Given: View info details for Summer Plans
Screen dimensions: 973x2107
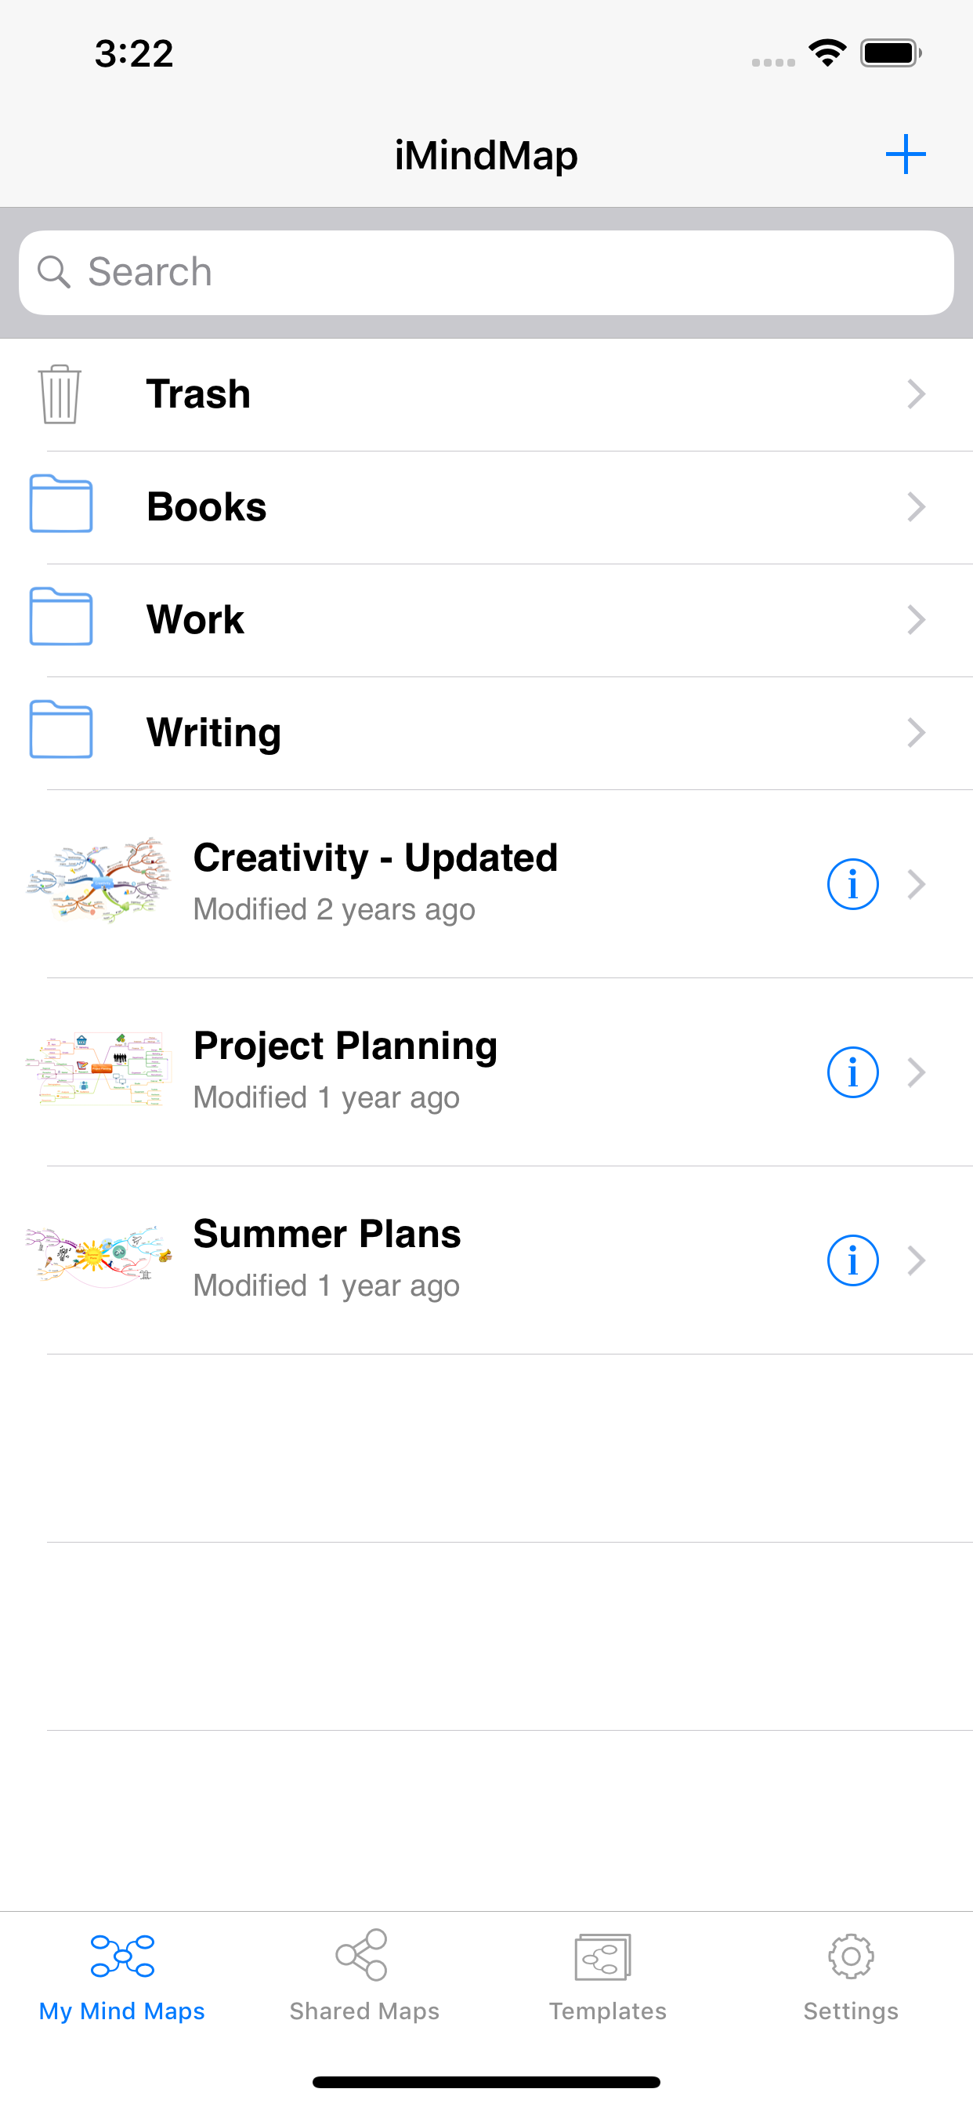Looking at the screenshot, I should coord(852,1260).
